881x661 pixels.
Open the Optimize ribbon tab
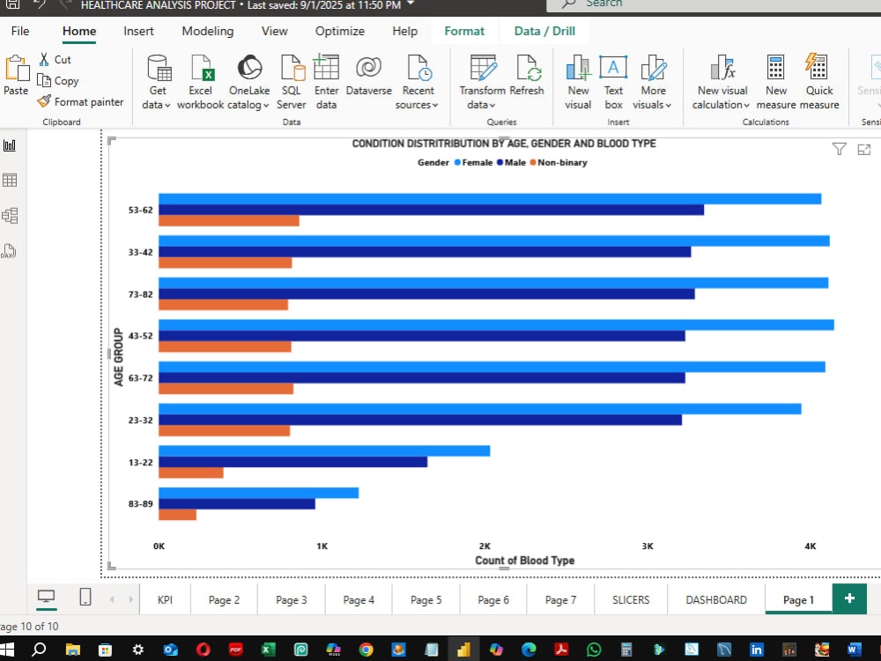click(x=339, y=31)
